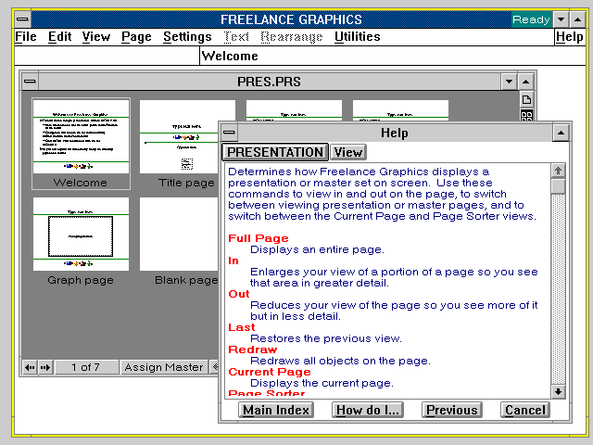Open the Edit menu
Image resolution: width=593 pixels, height=445 pixels.
[x=59, y=37]
